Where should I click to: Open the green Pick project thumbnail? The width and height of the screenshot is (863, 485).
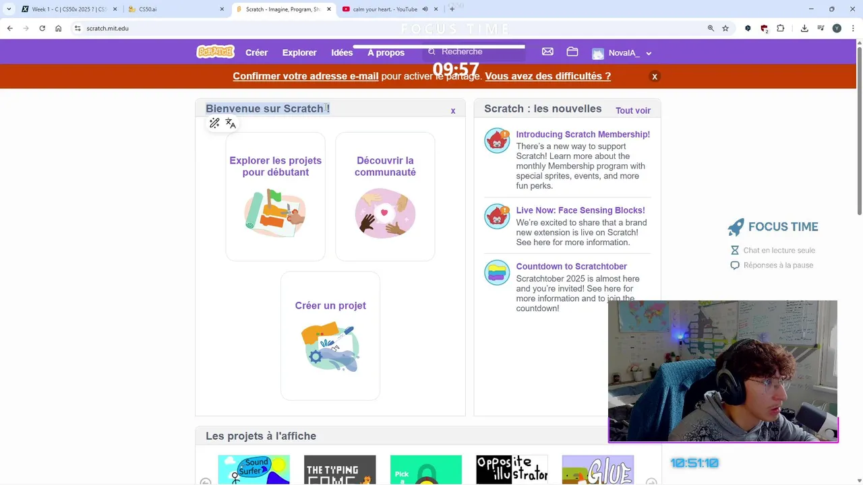pyautogui.click(x=426, y=470)
